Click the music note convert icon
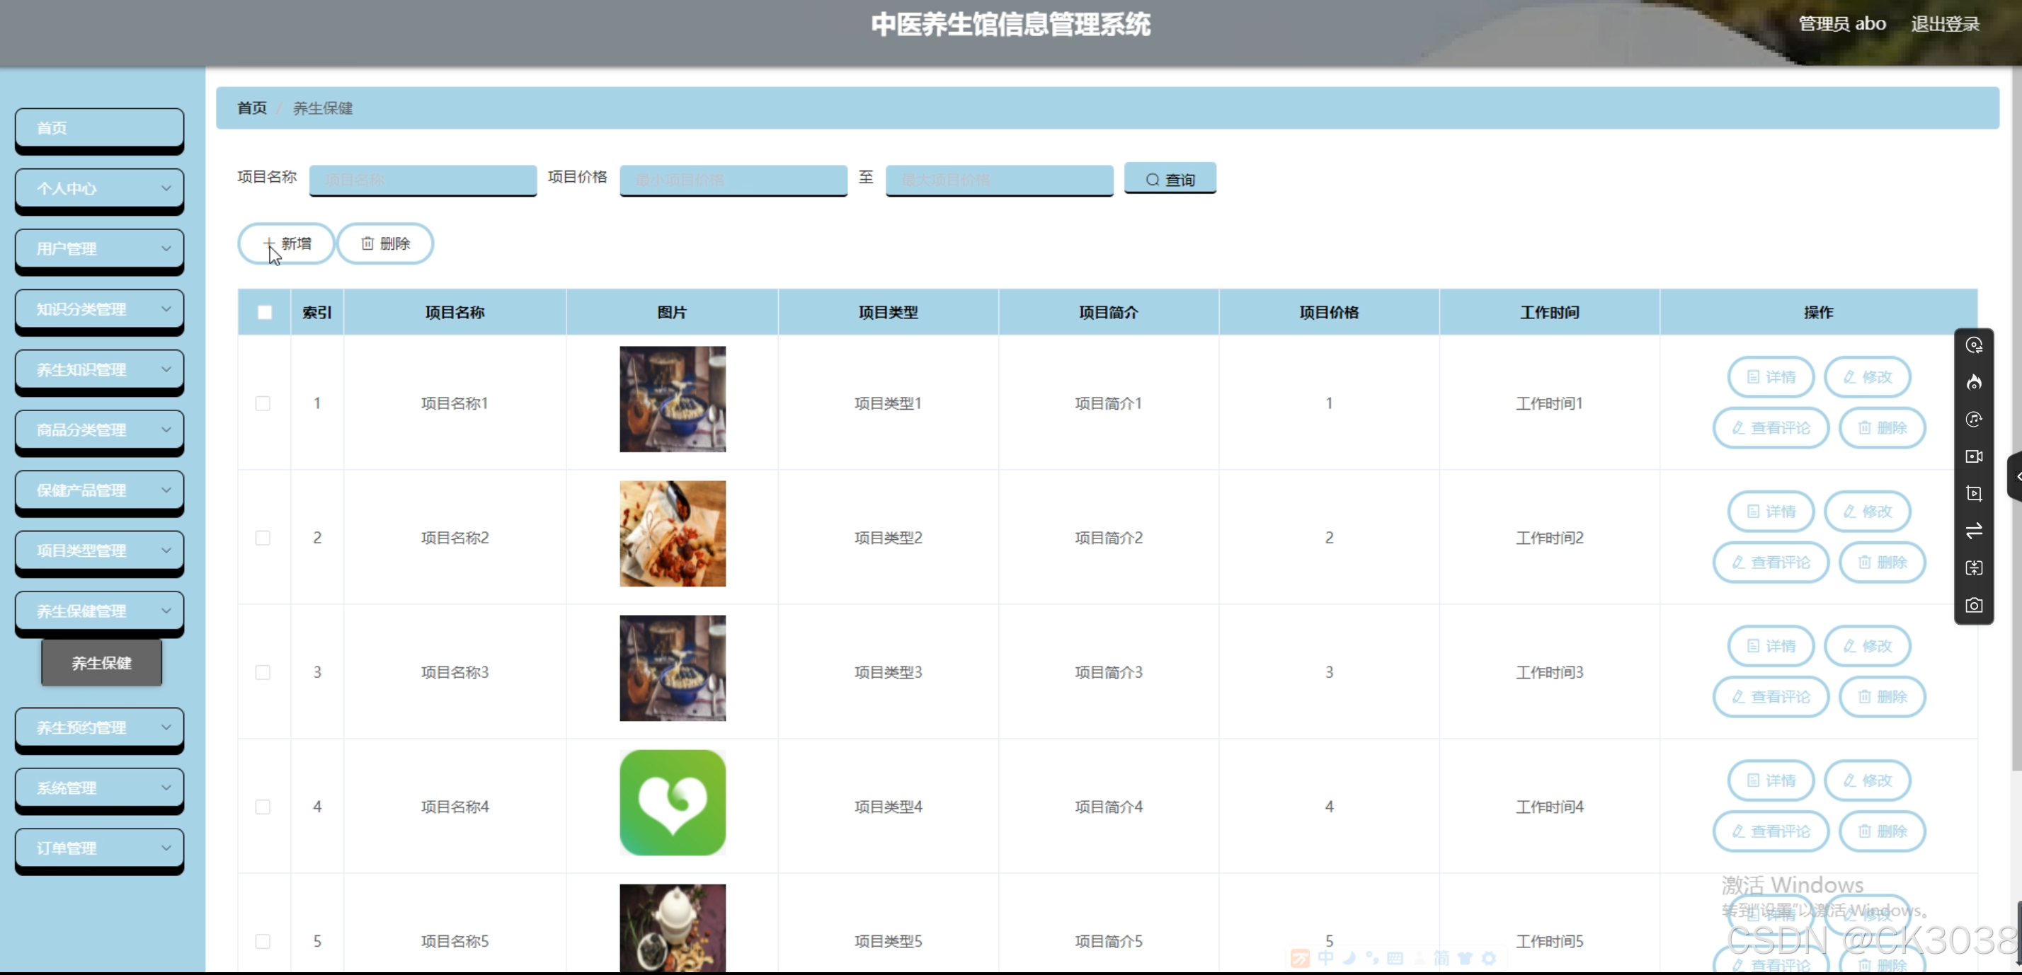Image resolution: width=2022 pixels, height=975 pixels. [1973, 420]
